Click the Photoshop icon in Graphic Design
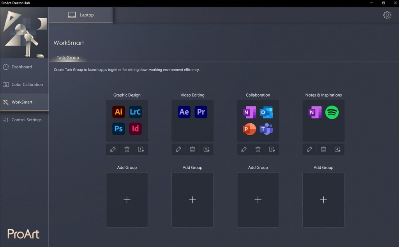This screenshot has width=399, height=247. 118,129
